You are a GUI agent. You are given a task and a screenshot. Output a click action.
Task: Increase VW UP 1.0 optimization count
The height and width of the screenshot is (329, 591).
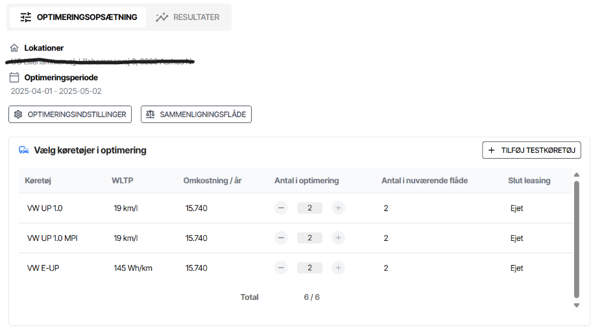coord(338,208)
